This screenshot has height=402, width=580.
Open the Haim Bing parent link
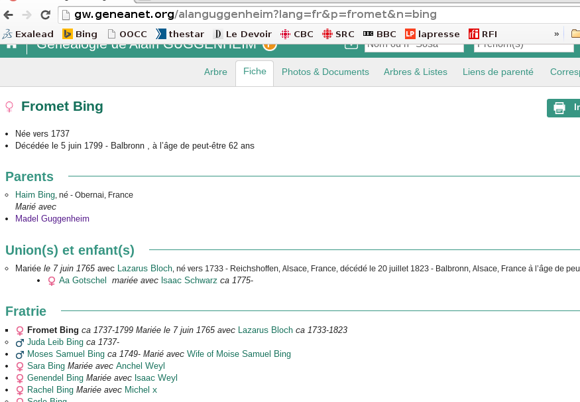click(35, 195)
